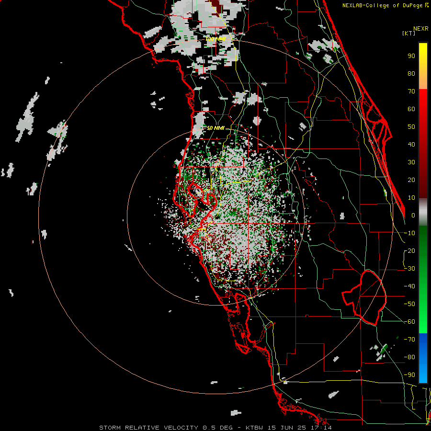Click the 80 value on the velocity scale
431x431 pixels.
click(x=411, y=74)
